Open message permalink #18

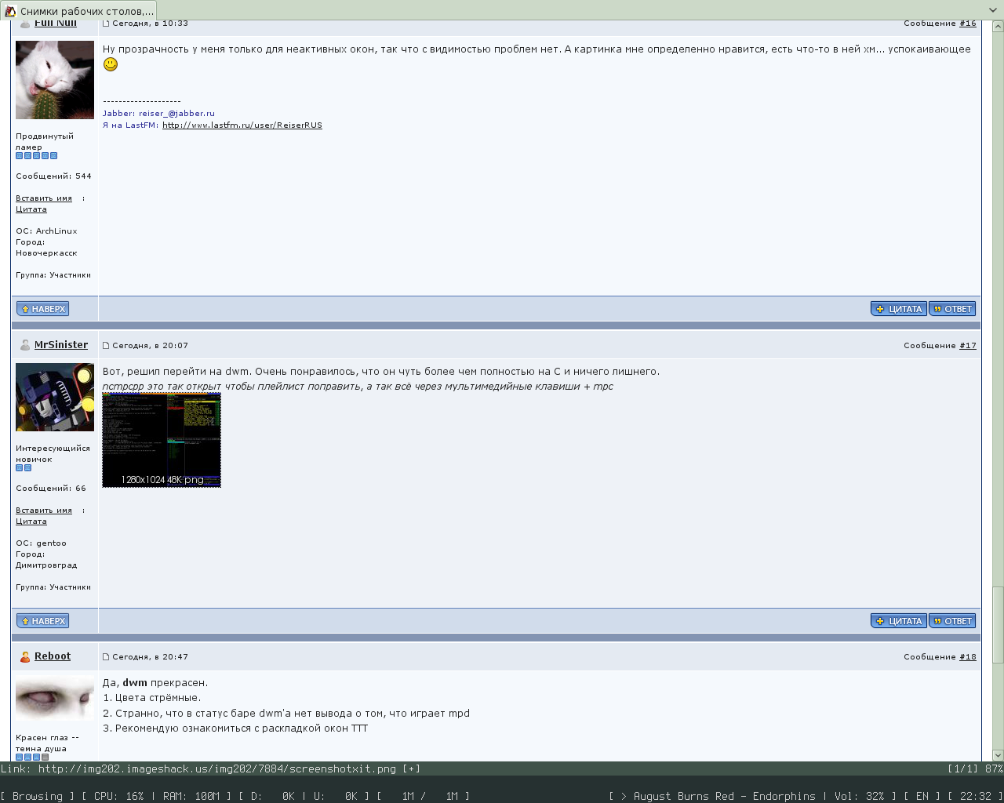[968, 657]
